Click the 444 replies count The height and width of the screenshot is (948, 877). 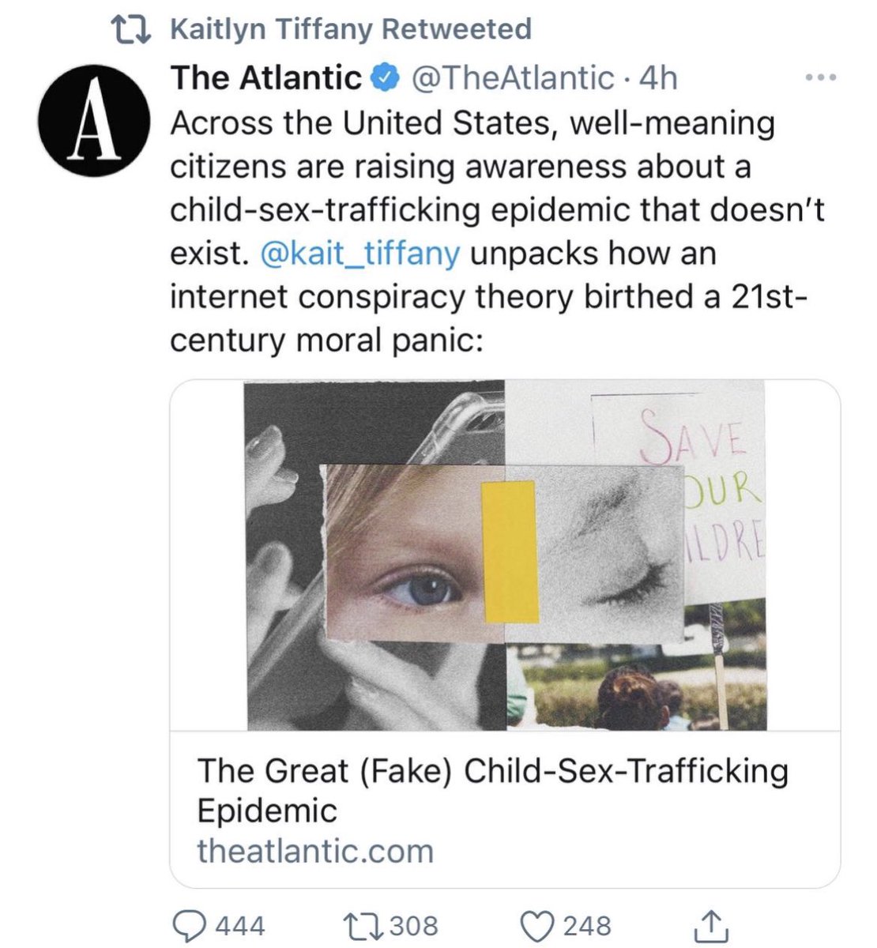[x=239, y=925]
